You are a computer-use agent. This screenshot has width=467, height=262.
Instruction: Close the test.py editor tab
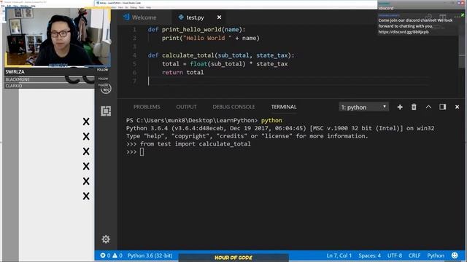tap(219, 17)
